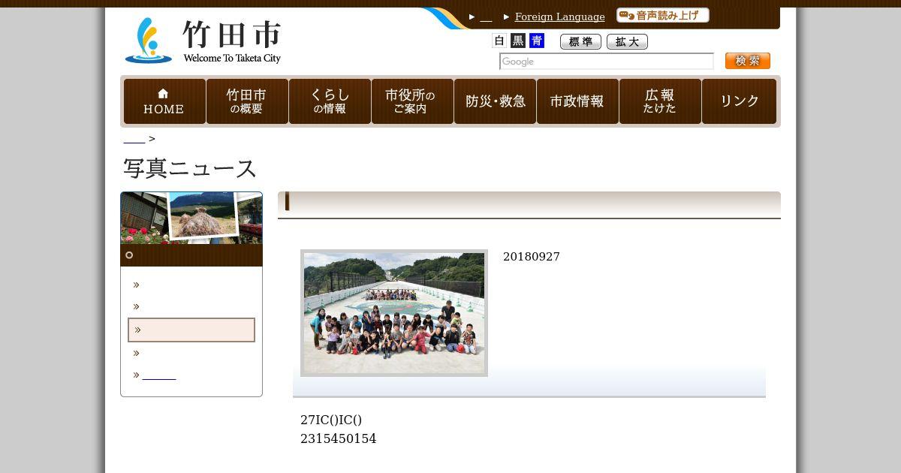
Task: Click the 音声読み上げ button
Action: point(662,16)
